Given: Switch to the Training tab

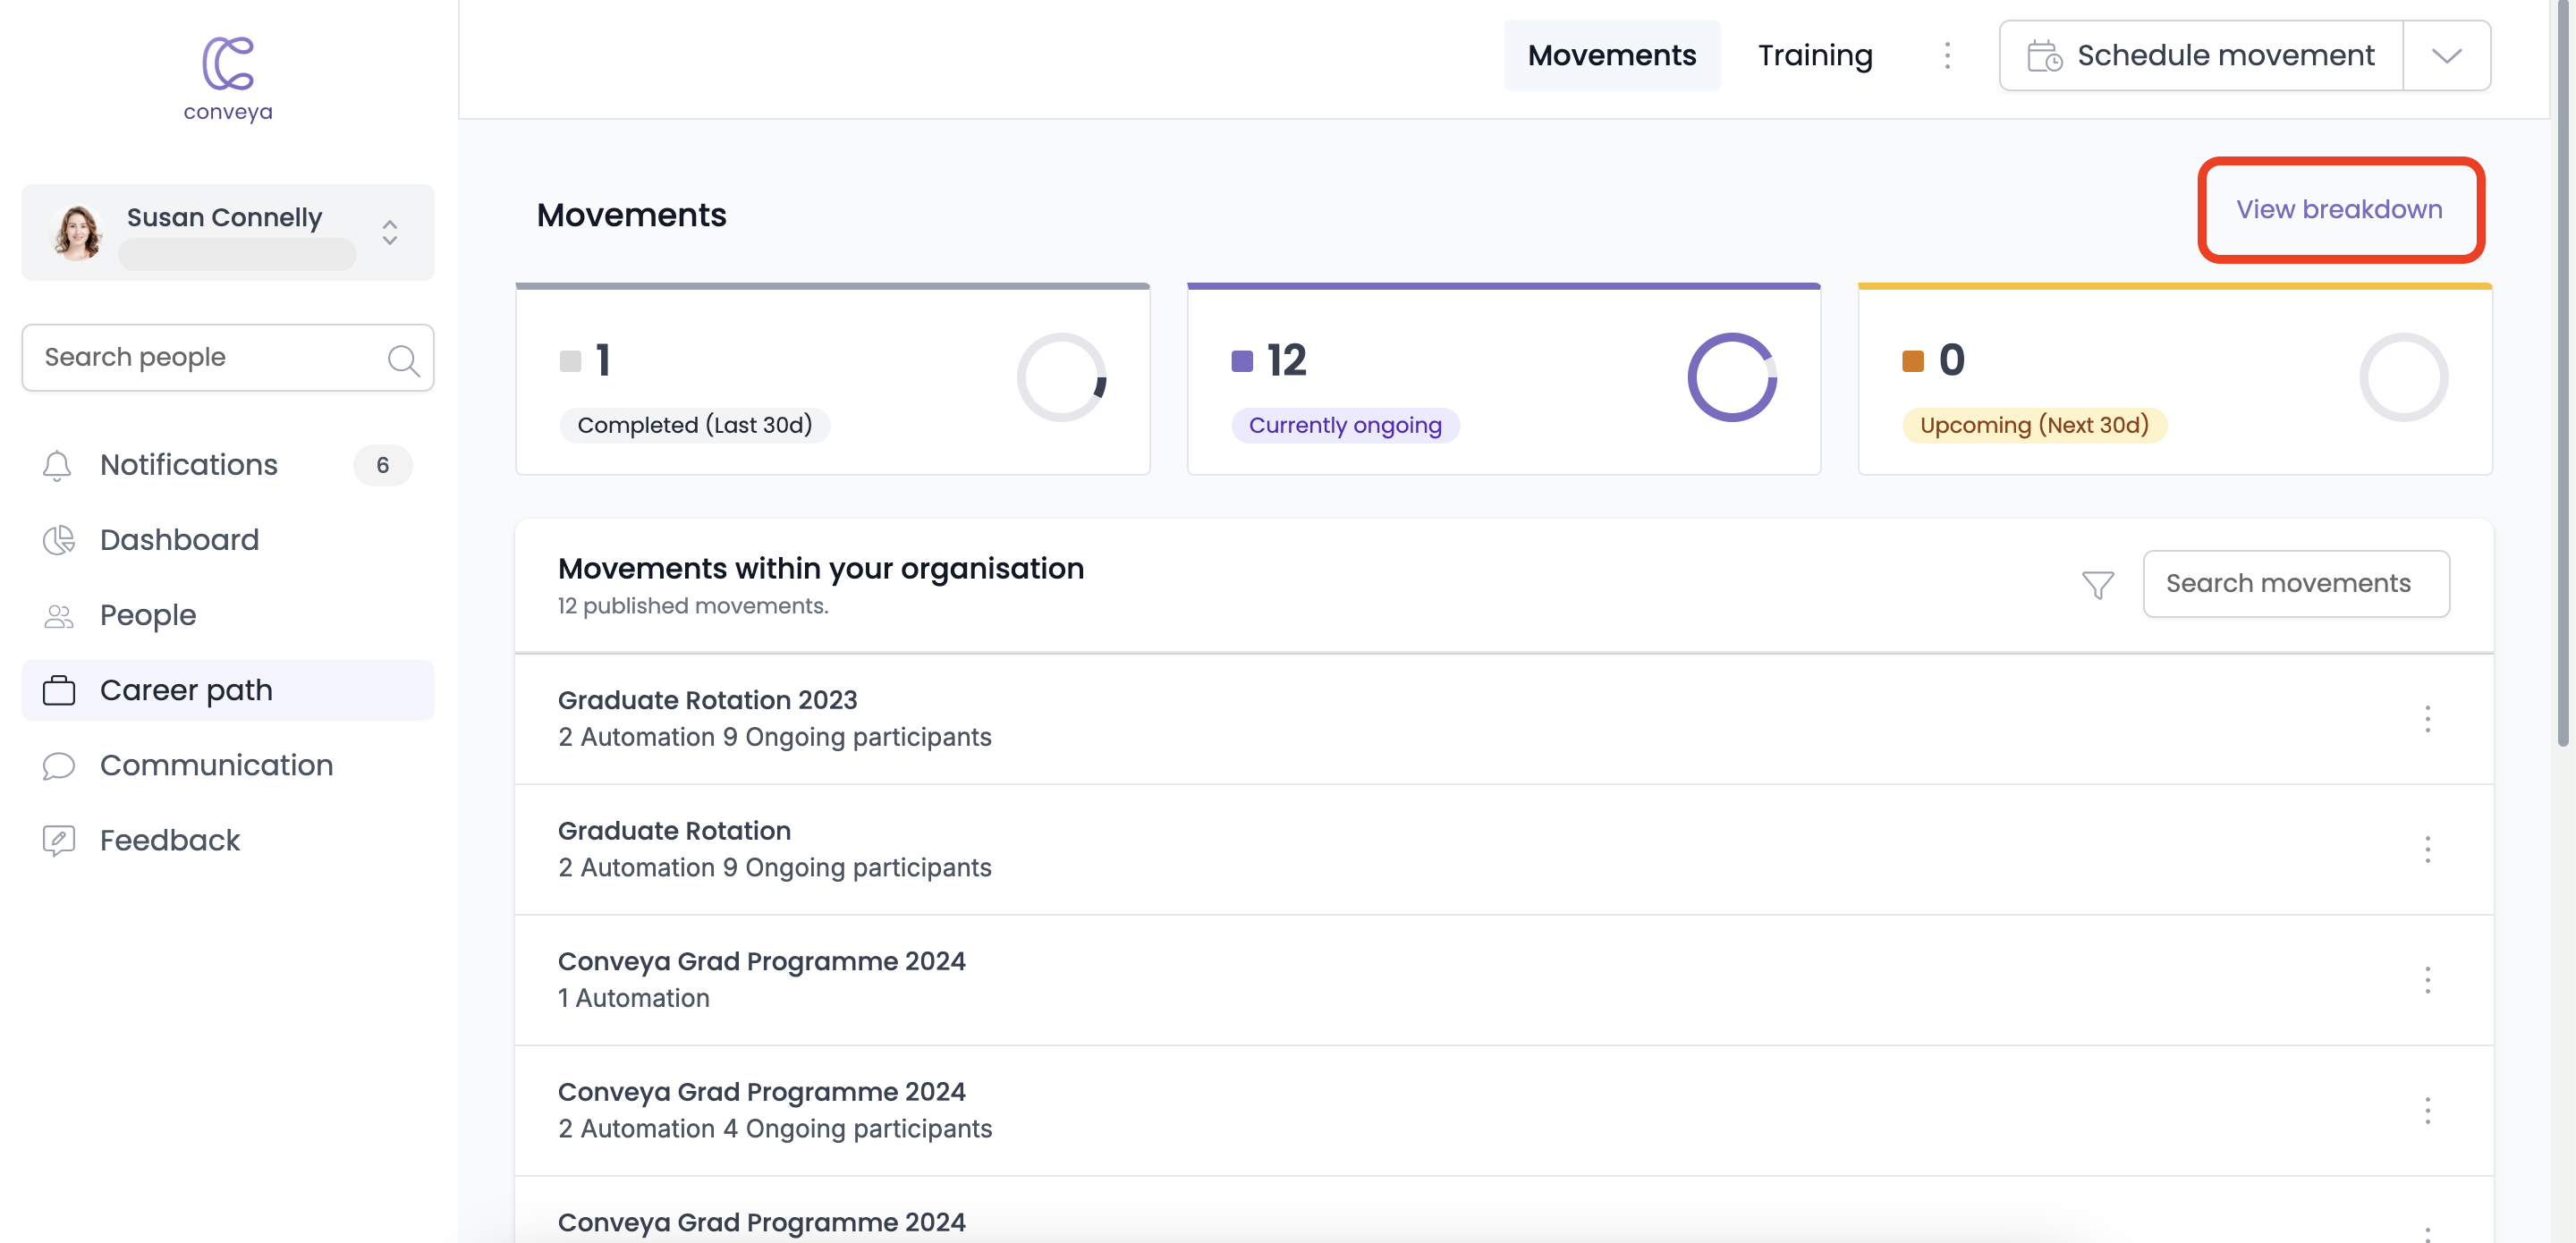Looking at the screenshot, I should tap(1815, 55).
